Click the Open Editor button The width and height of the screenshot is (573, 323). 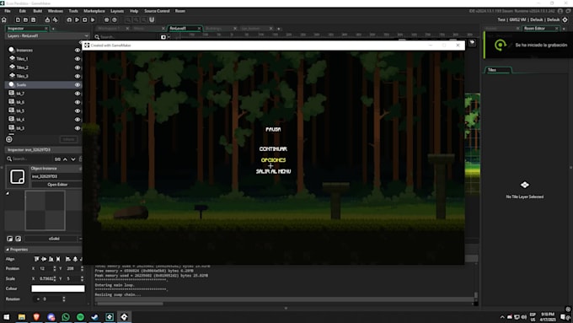coord(57,185)
